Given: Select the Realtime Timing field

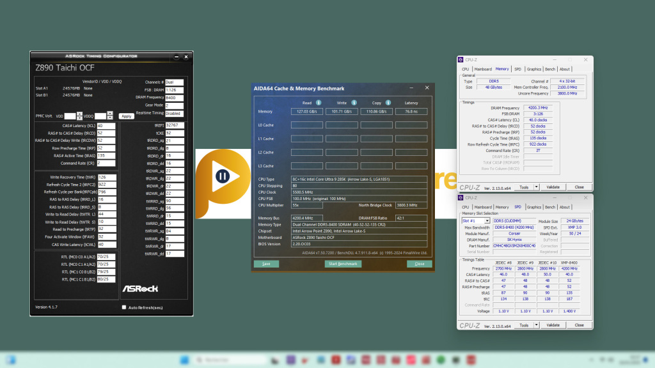Looking at the screenshot, I should tap(174, 114).
